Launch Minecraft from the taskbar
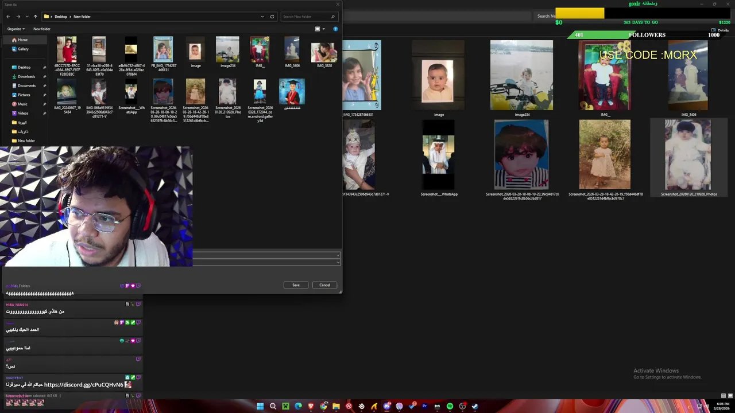This screenshot has width=735, height=413. point(285,406)
